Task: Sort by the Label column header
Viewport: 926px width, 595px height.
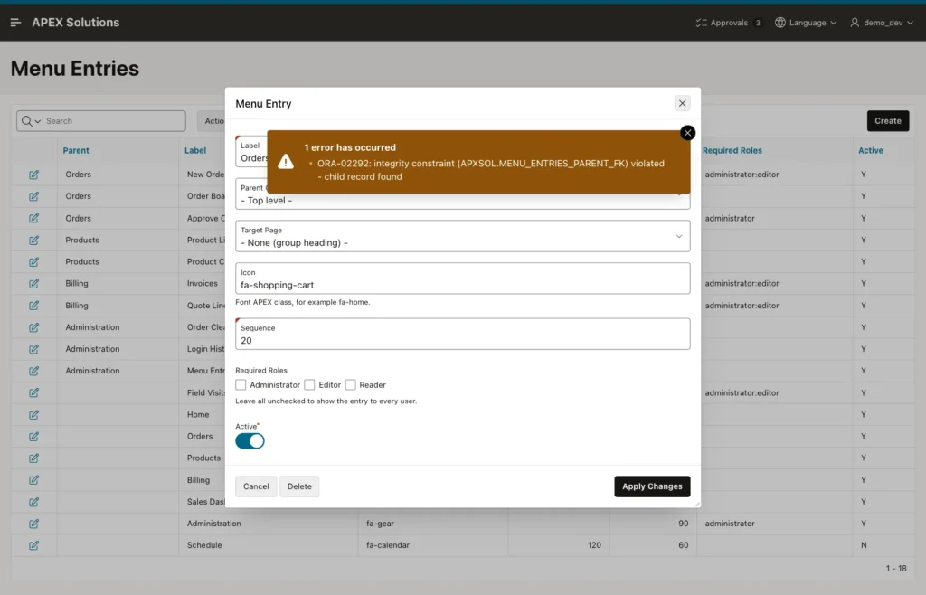Action: 195,150
